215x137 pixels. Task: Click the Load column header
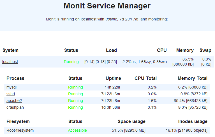click(111, 50)
